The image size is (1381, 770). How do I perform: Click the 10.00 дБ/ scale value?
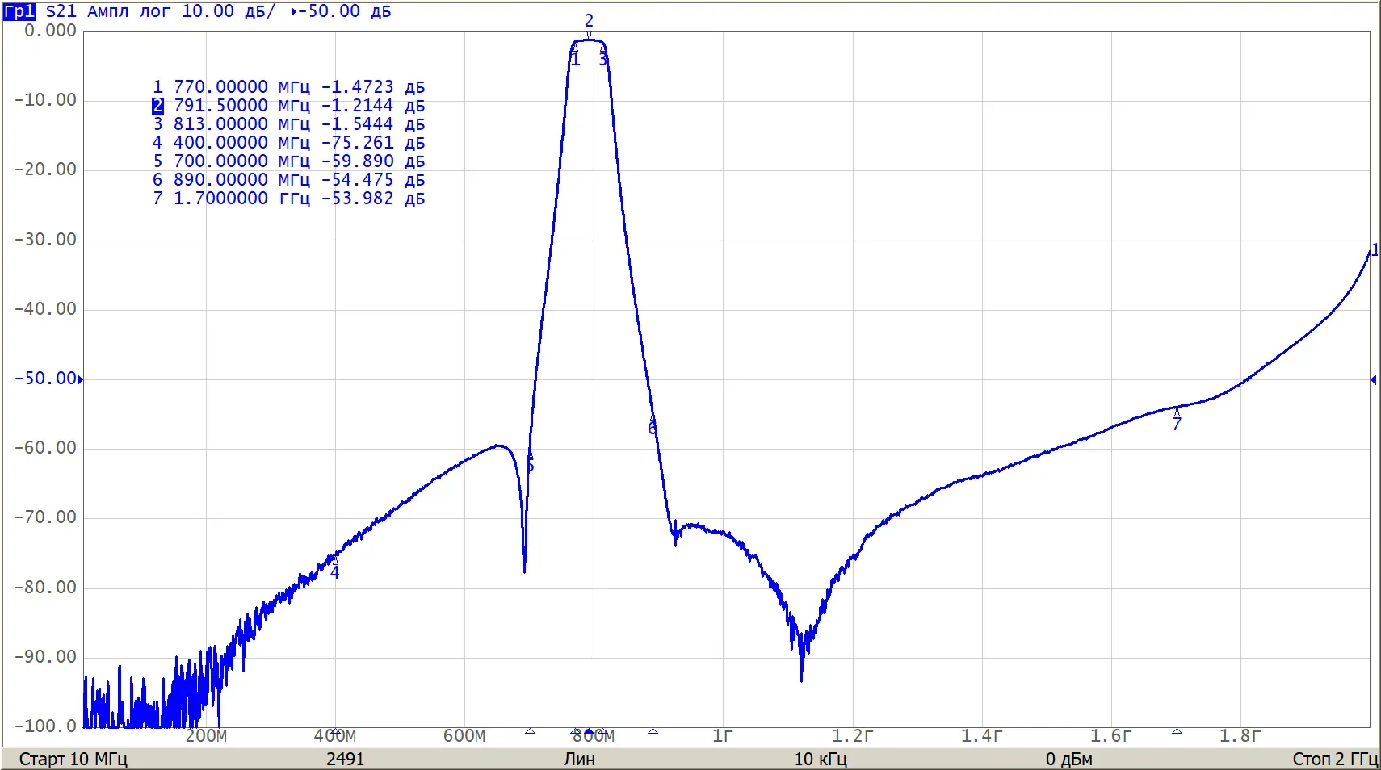click(229, 11)
